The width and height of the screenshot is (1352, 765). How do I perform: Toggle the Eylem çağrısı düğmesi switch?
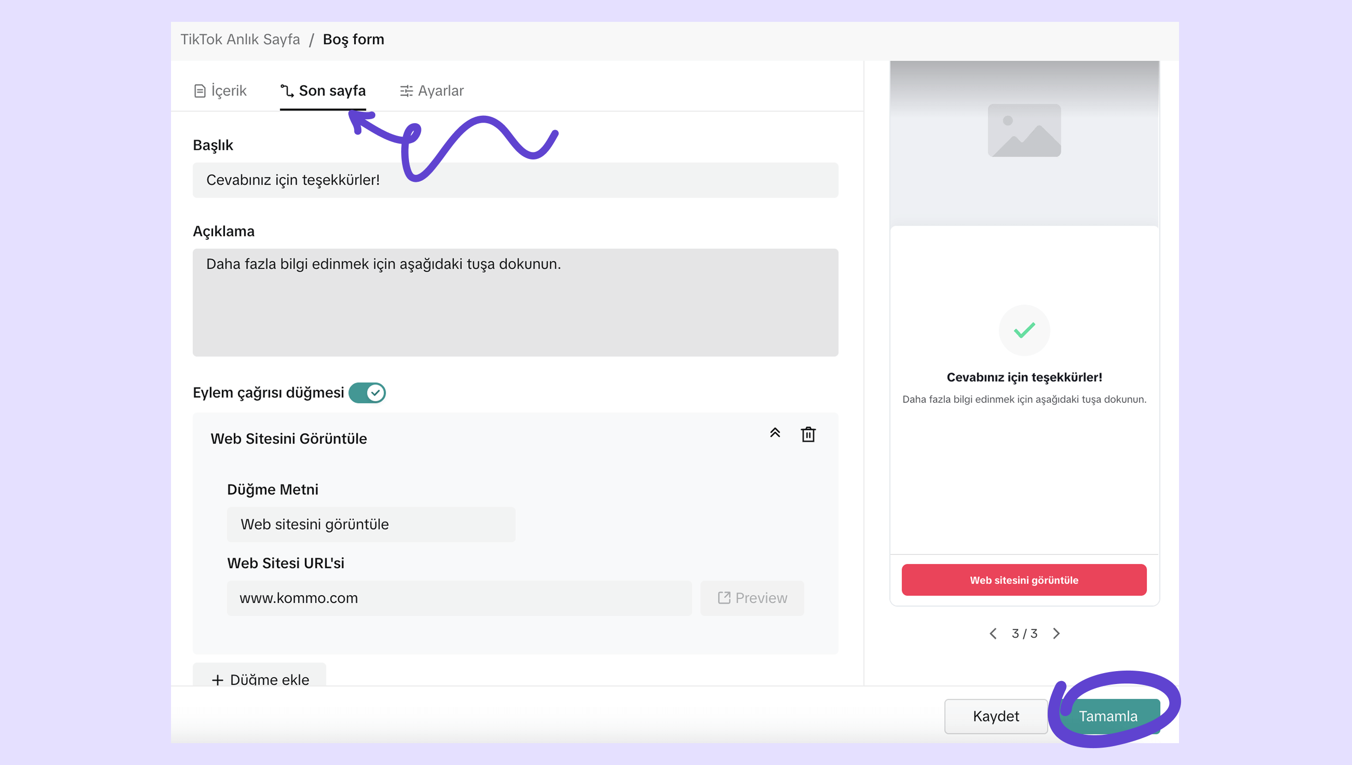[367, 393]
